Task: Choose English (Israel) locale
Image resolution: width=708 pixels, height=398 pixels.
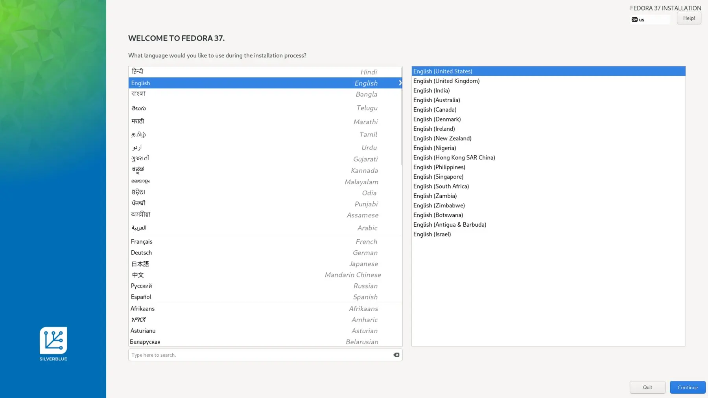Action: coord(548,234)
